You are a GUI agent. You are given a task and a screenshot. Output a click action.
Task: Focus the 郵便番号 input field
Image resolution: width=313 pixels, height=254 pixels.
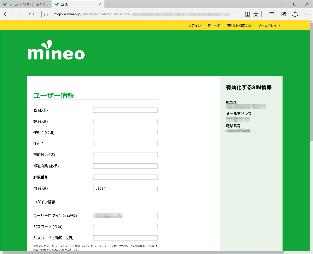[125, 177]
